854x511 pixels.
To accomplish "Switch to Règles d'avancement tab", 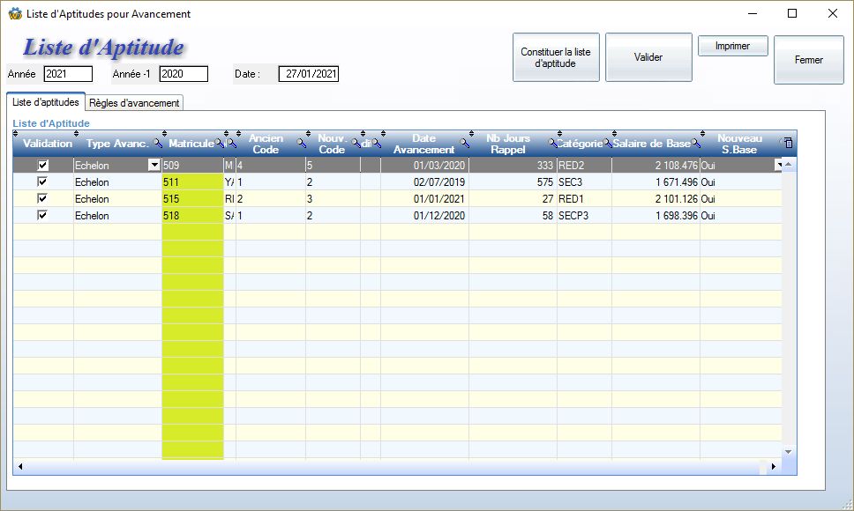I will click(x=134, y=103).
